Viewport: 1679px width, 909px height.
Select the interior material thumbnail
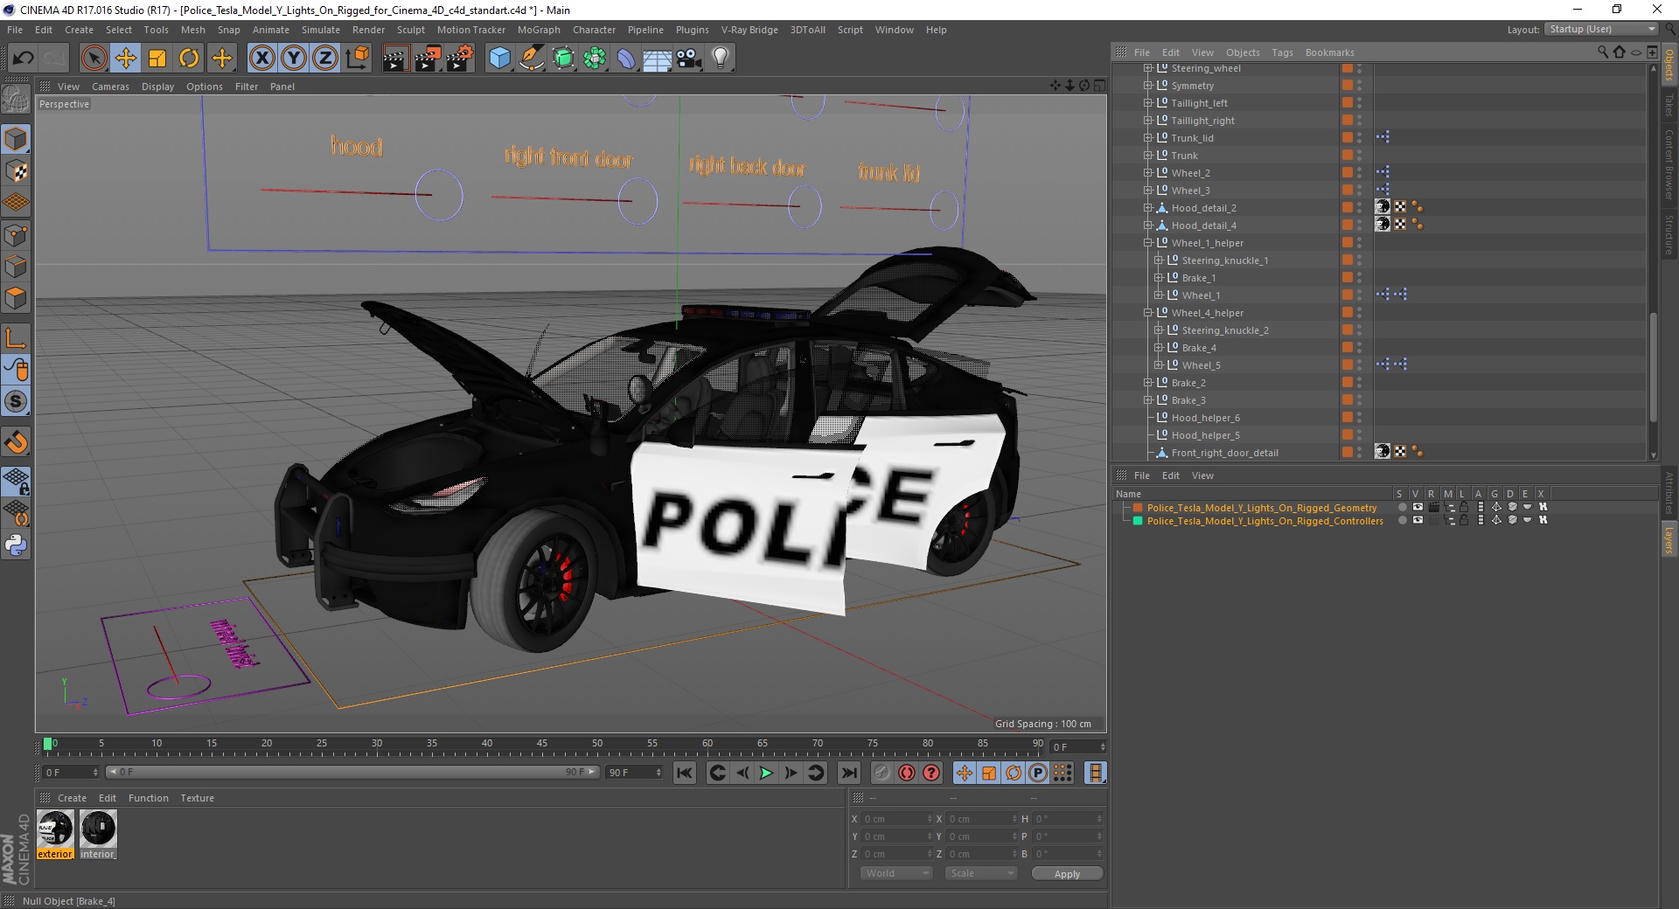click(98, 829)
